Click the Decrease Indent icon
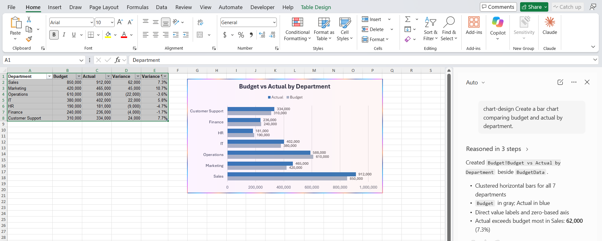Screen dimensions: 602x241 (x=176, y=35)
